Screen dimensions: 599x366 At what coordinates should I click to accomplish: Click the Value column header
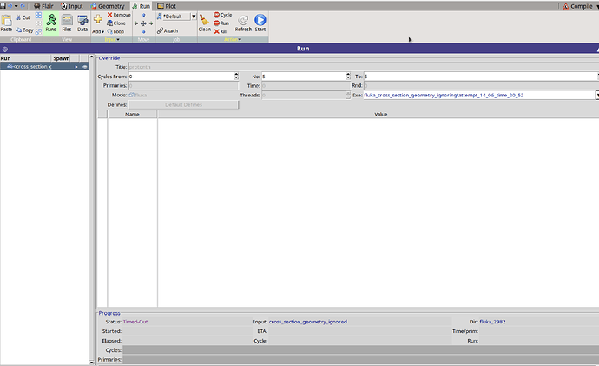(380, 115)
